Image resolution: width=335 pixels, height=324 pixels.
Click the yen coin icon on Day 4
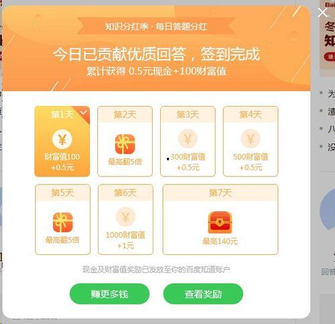[251, 139]
